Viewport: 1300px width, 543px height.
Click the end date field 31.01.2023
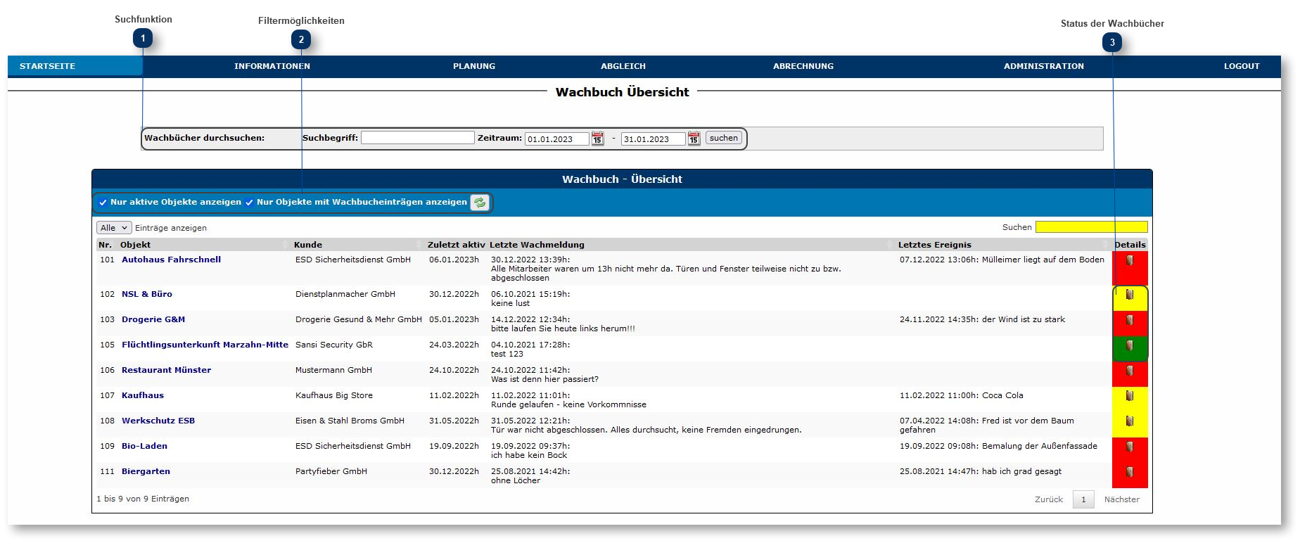[654, 139]
